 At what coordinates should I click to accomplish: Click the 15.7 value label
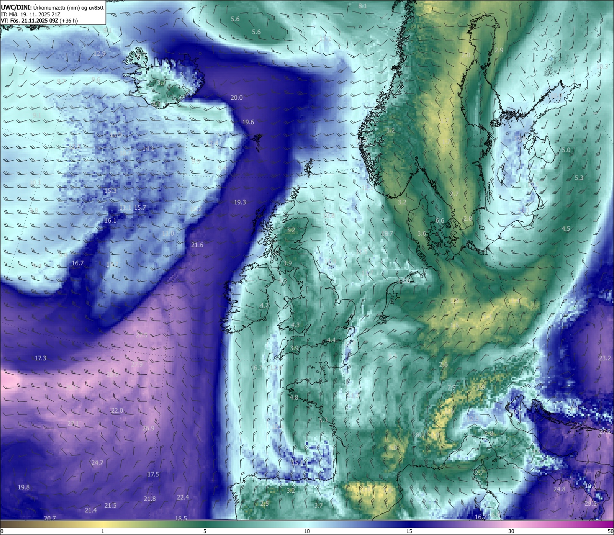[x=140, y=207]
